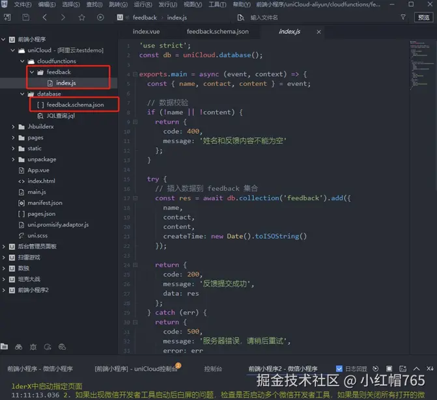The height and width of the screenshot is (400, 437).
Task: Click the filter funnel icon
Action: [x=403, y=18]
